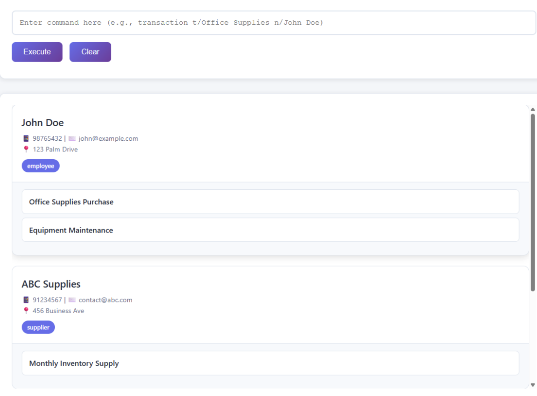Open the Monthly Inventory Supply transaction
Screen dimensions: 537x396
coord(270,363)
